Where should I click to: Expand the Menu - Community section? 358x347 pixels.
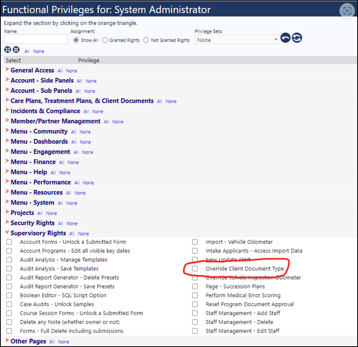click(7, 130)
